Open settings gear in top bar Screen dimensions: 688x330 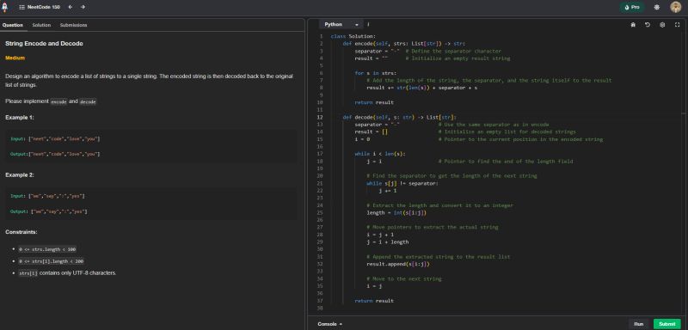click(656, 8)
